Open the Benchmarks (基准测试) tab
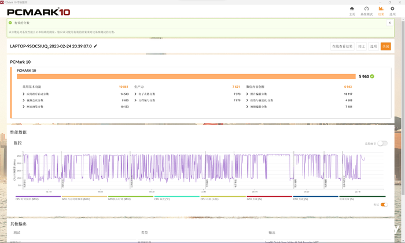405x243 pixels. click(366, 11)
